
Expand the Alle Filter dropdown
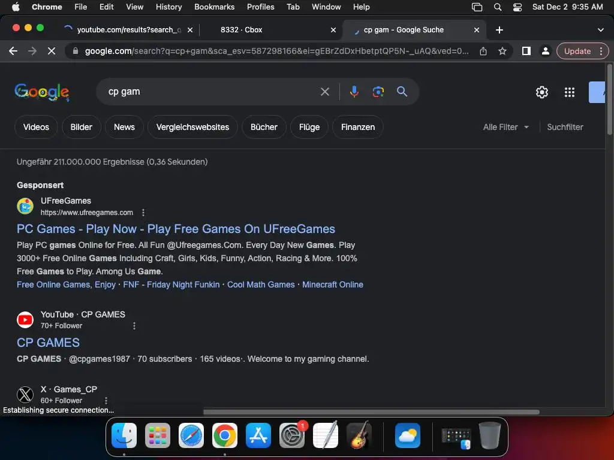pos(505,127)
